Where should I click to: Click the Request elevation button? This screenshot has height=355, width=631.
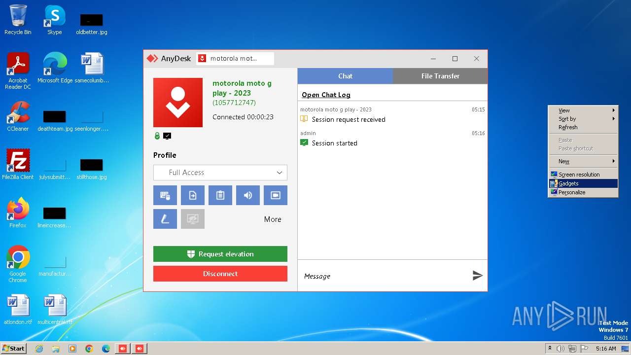[x=220, y=254]
